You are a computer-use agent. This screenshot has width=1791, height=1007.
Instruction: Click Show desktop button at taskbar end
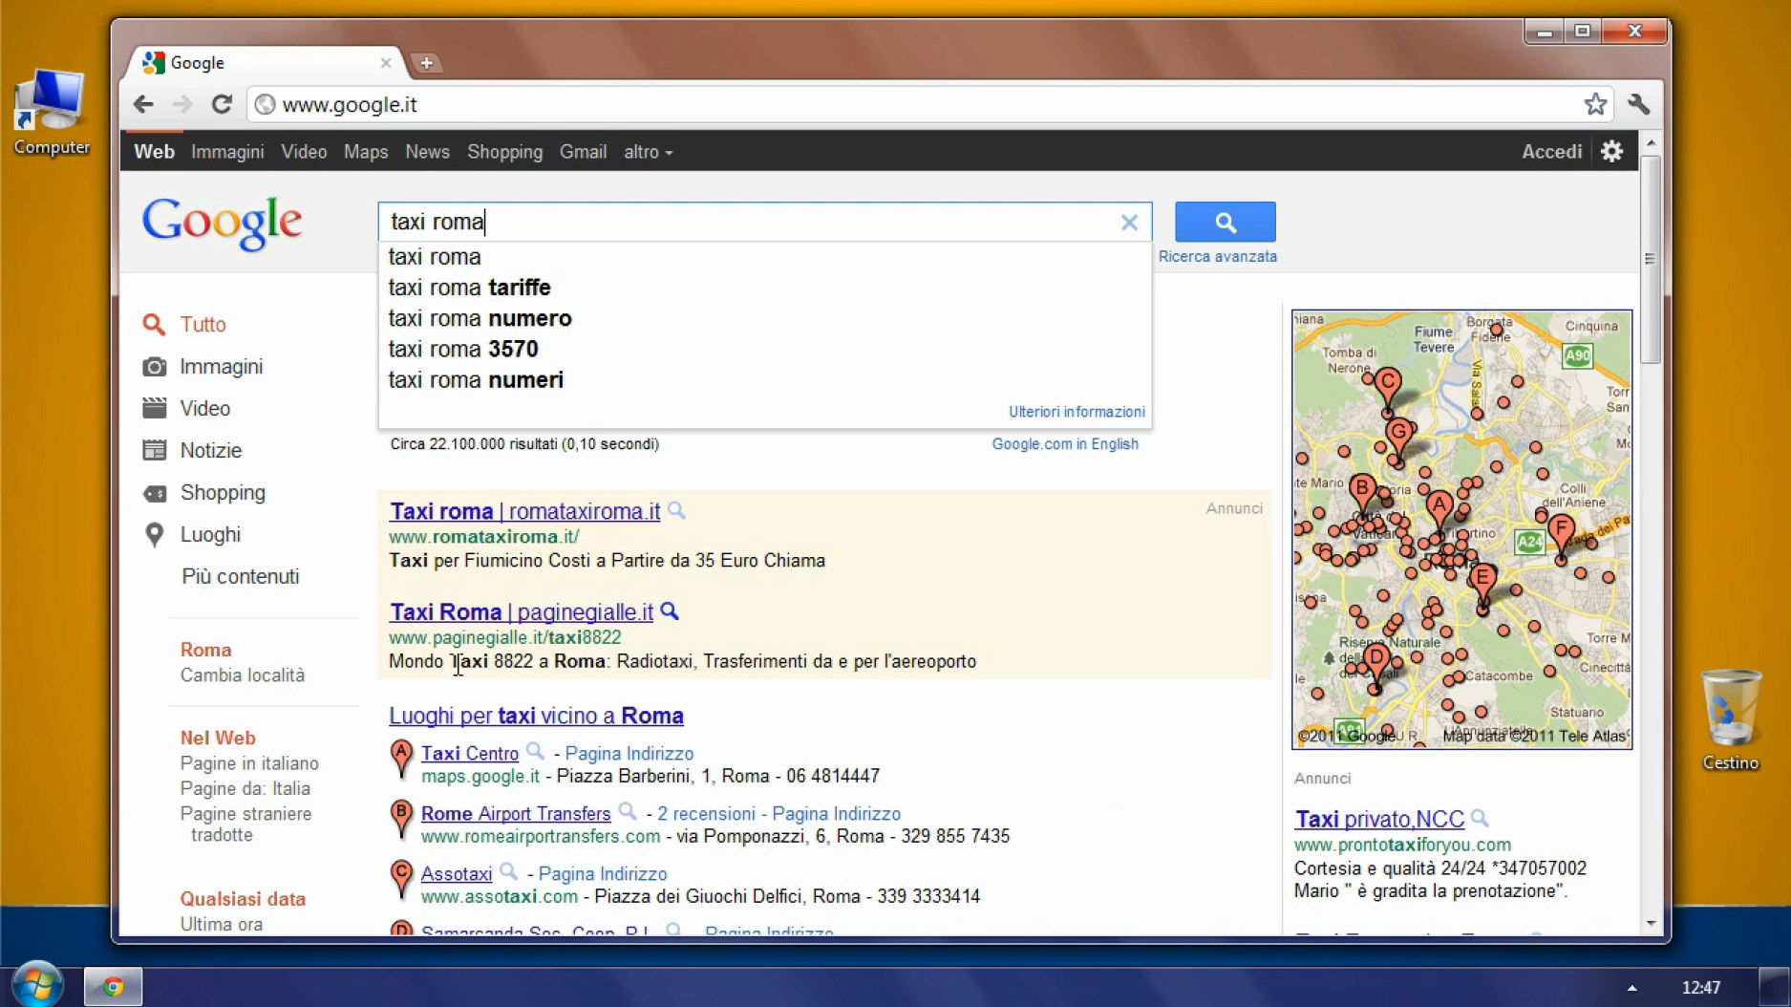tap(1775, 986)
